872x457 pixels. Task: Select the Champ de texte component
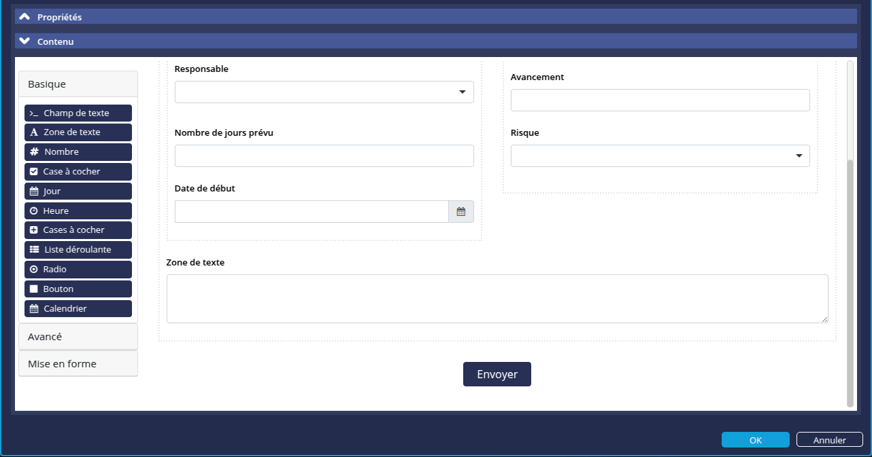(78, 113)
